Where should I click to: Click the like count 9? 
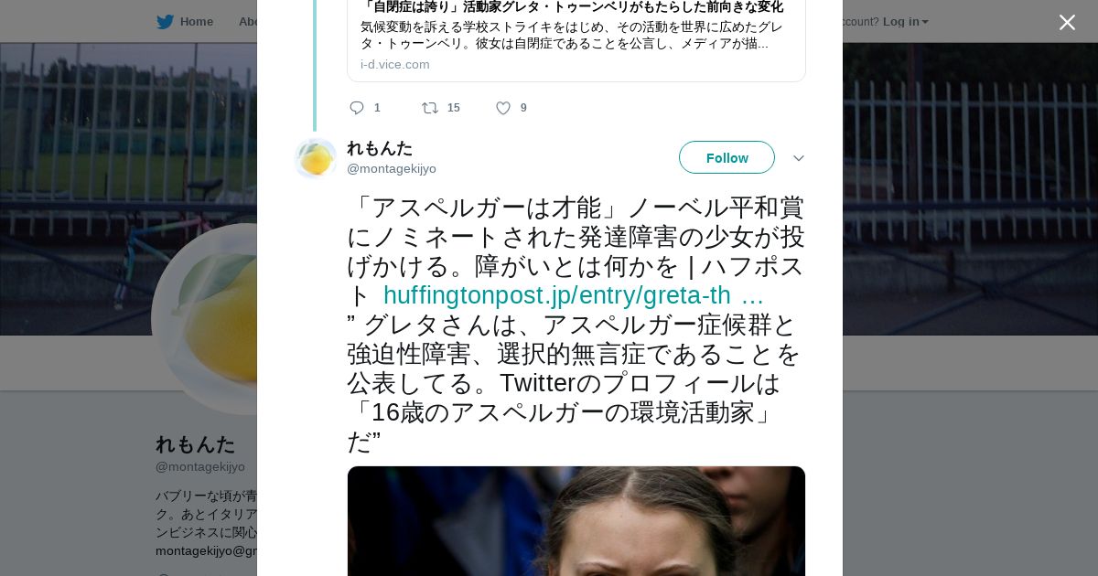click(523, 108)
